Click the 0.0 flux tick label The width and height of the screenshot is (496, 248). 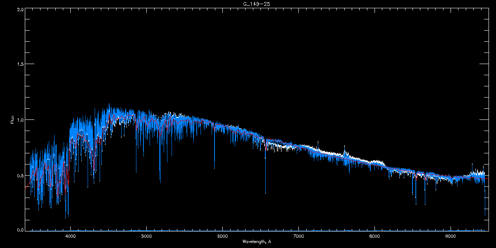point(20,230)
